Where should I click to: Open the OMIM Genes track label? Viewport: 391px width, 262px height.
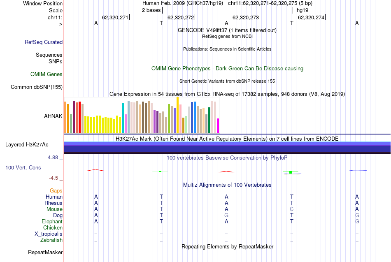coord(47,74)
